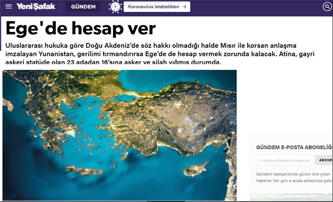Click the search magnifier icon
Screen dimensions: 333x202
[327, 7]
